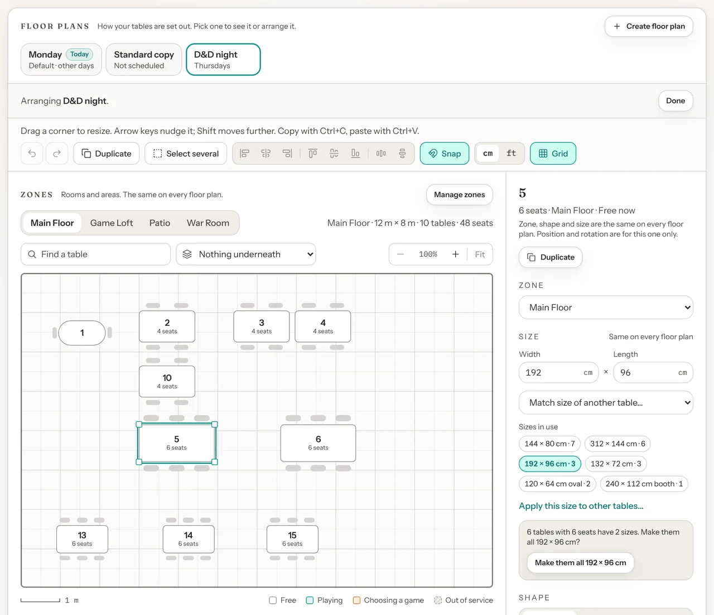Click Select several in the toolbar
The height and width of the screenshot is (615, 714).
point(186,153)
